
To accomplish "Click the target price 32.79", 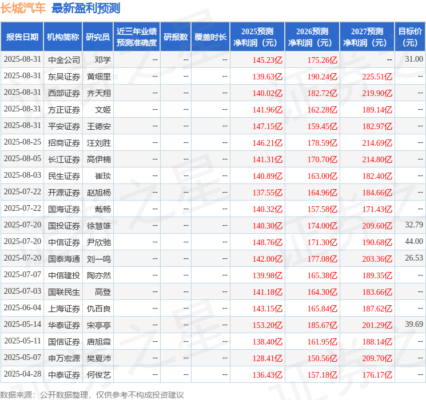I will (x=414, y=225).
